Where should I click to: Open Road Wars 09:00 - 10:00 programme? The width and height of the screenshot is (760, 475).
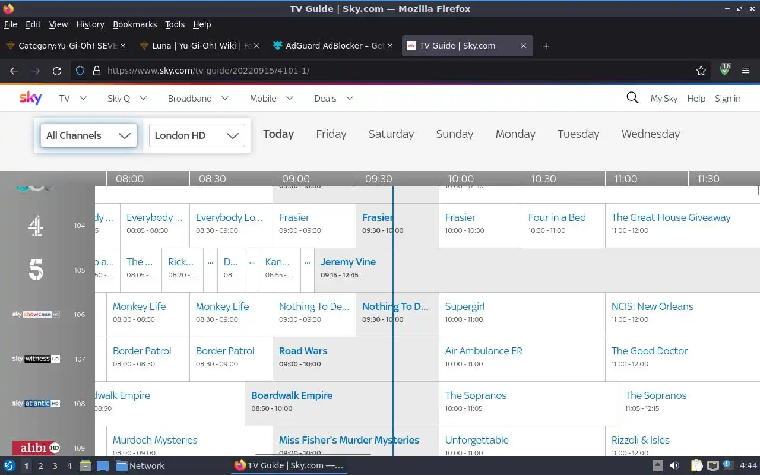356,359
